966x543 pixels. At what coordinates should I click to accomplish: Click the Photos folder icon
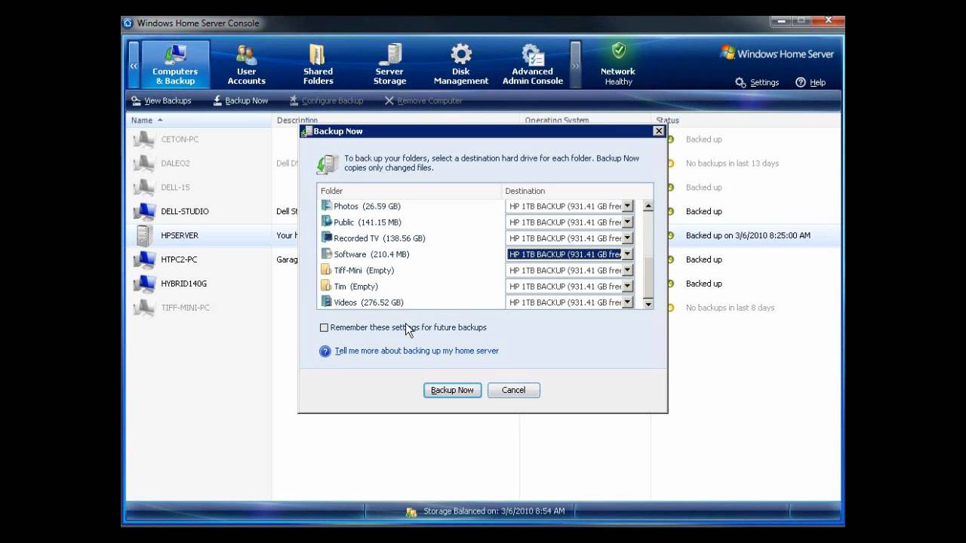pos(326,206)
